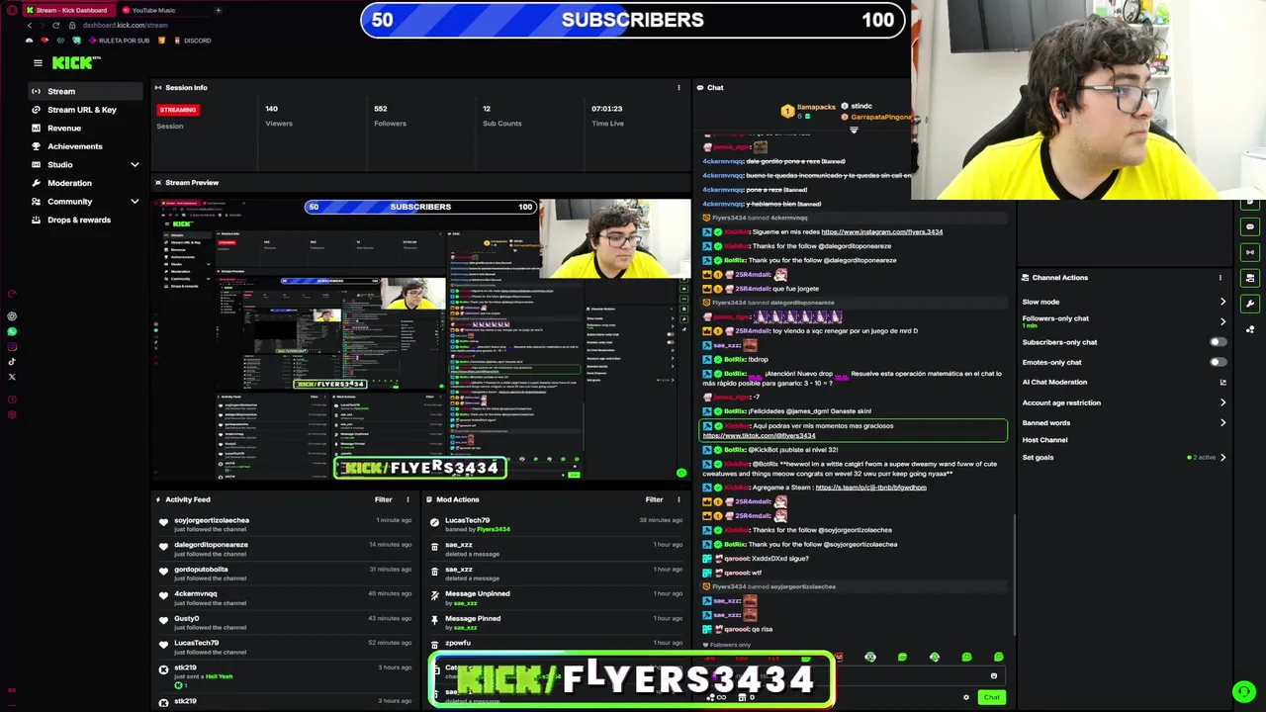Click the soyjorgeortizolaechea follow entry in Activity Feed
1266x712 pixels.
pos(285,524)
